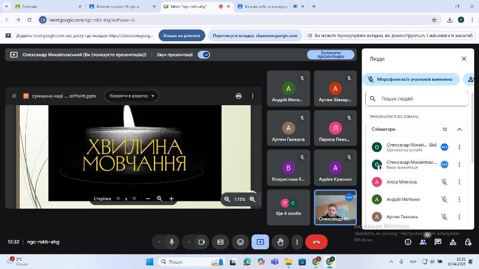Expand microphone audio settings arrow
The height and width of the screenshot is (269, 479).
coord(159,242)
